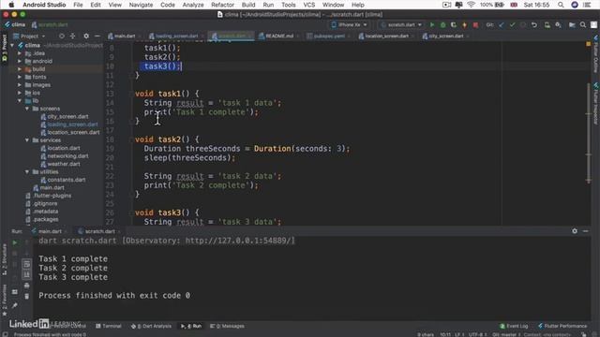The height and width of the screenshot is (337, 600).
Task: Open Flutter Performance tool window
Action: click(562, 326)
